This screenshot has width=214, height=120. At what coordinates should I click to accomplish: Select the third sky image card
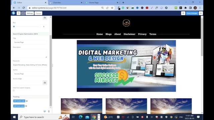click(x=171, y=106)
